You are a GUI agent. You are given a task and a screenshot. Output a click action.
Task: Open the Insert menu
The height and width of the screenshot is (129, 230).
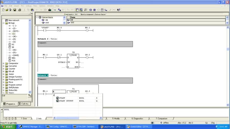click(17, 6)
